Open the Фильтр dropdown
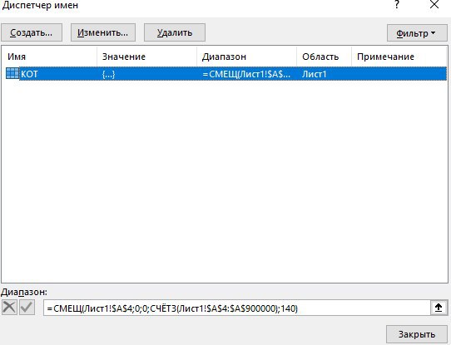 click(x=417, y=33)
